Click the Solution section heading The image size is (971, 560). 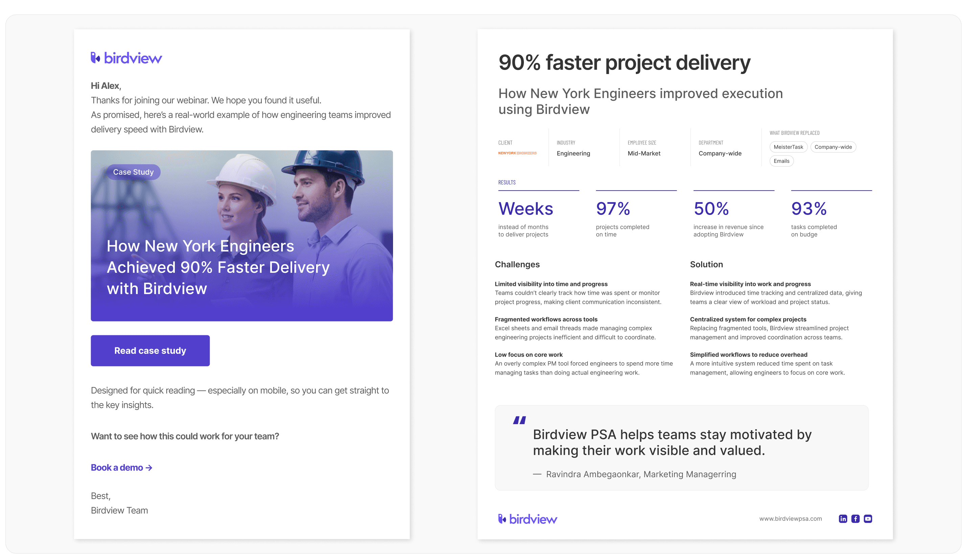click(706, 264)
